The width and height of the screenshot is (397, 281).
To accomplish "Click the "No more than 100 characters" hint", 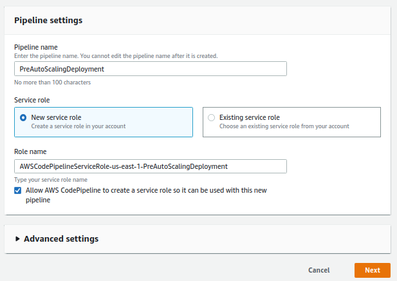I will pyautogui.click(x=52, y=82).
